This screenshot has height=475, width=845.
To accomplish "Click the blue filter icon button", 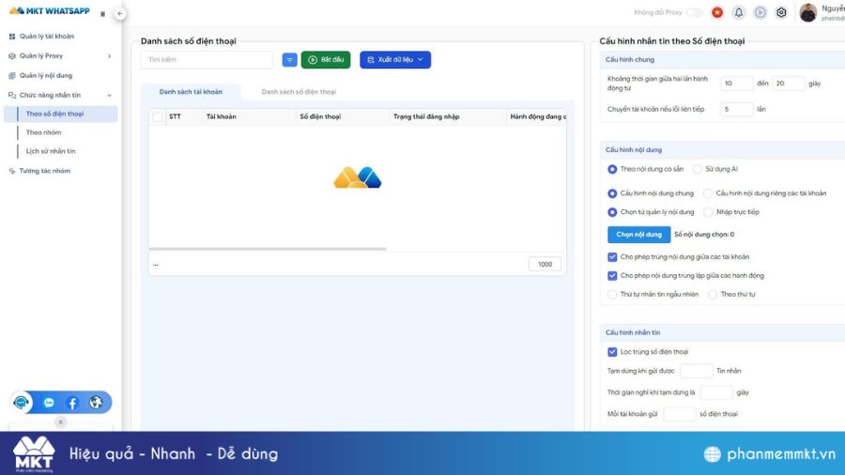I will 289,60.
